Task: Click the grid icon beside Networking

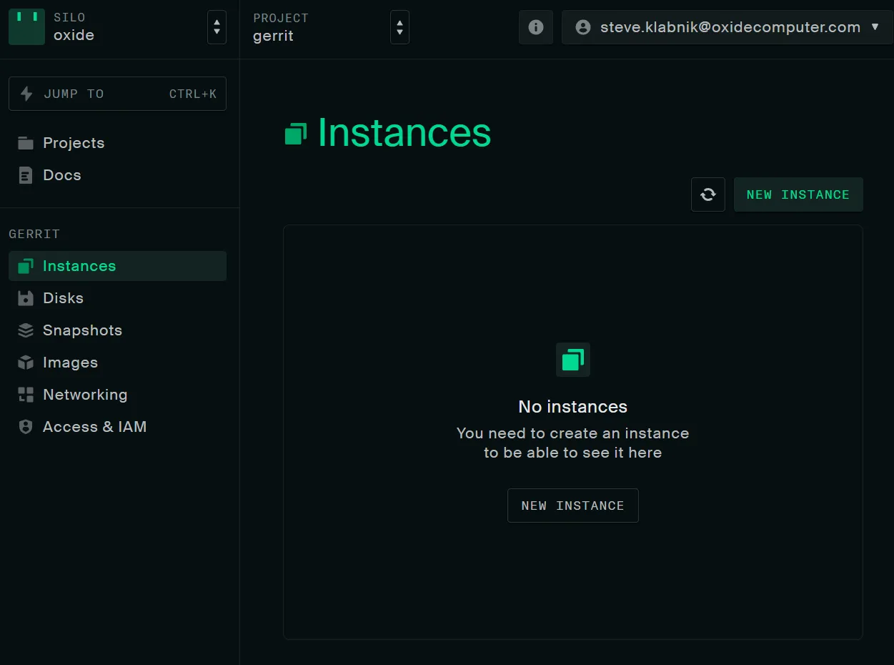Action: 26,395
